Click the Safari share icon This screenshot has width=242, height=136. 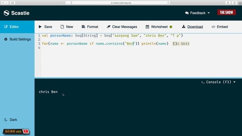point(228,3)
